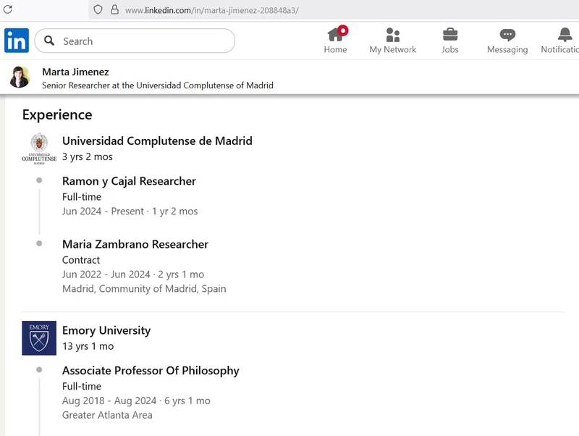Click Marta Jimenez's profile photo
This screenshot has height=436, width=579.
coord(20,77)
